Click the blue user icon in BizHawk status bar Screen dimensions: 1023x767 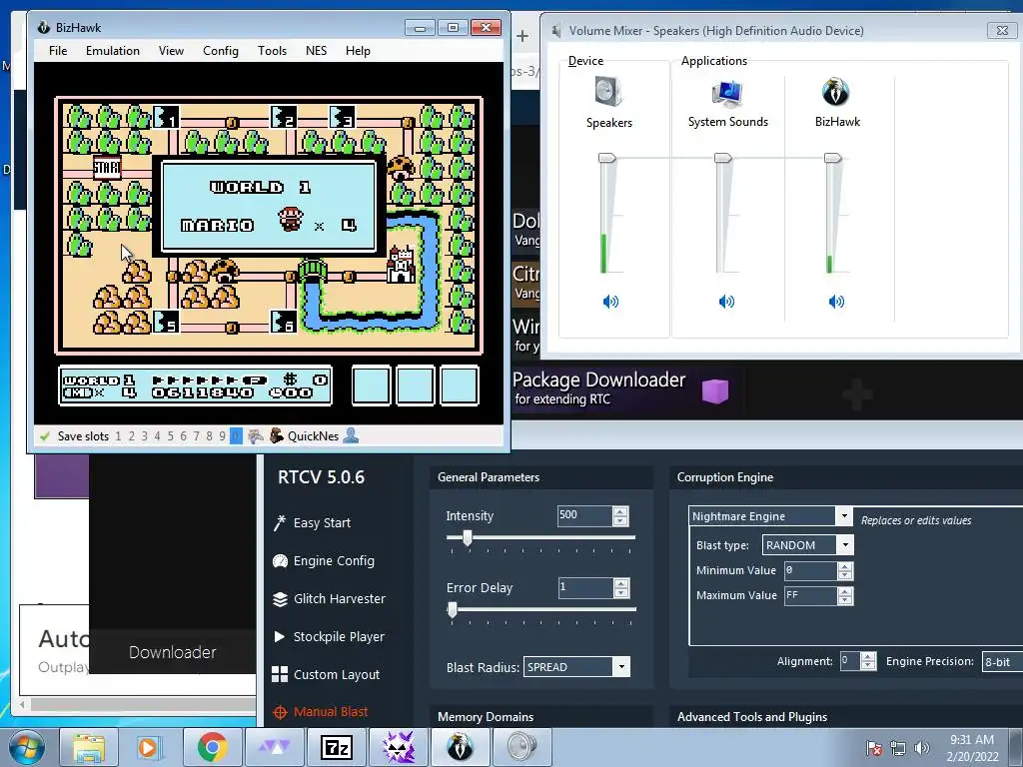point(351,435)
